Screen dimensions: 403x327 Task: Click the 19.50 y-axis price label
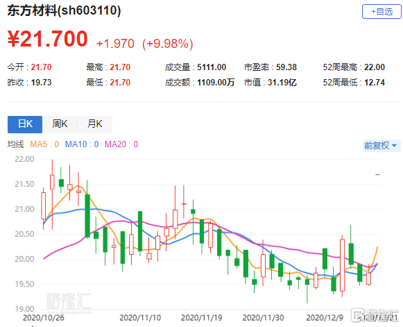click(24, 284)
